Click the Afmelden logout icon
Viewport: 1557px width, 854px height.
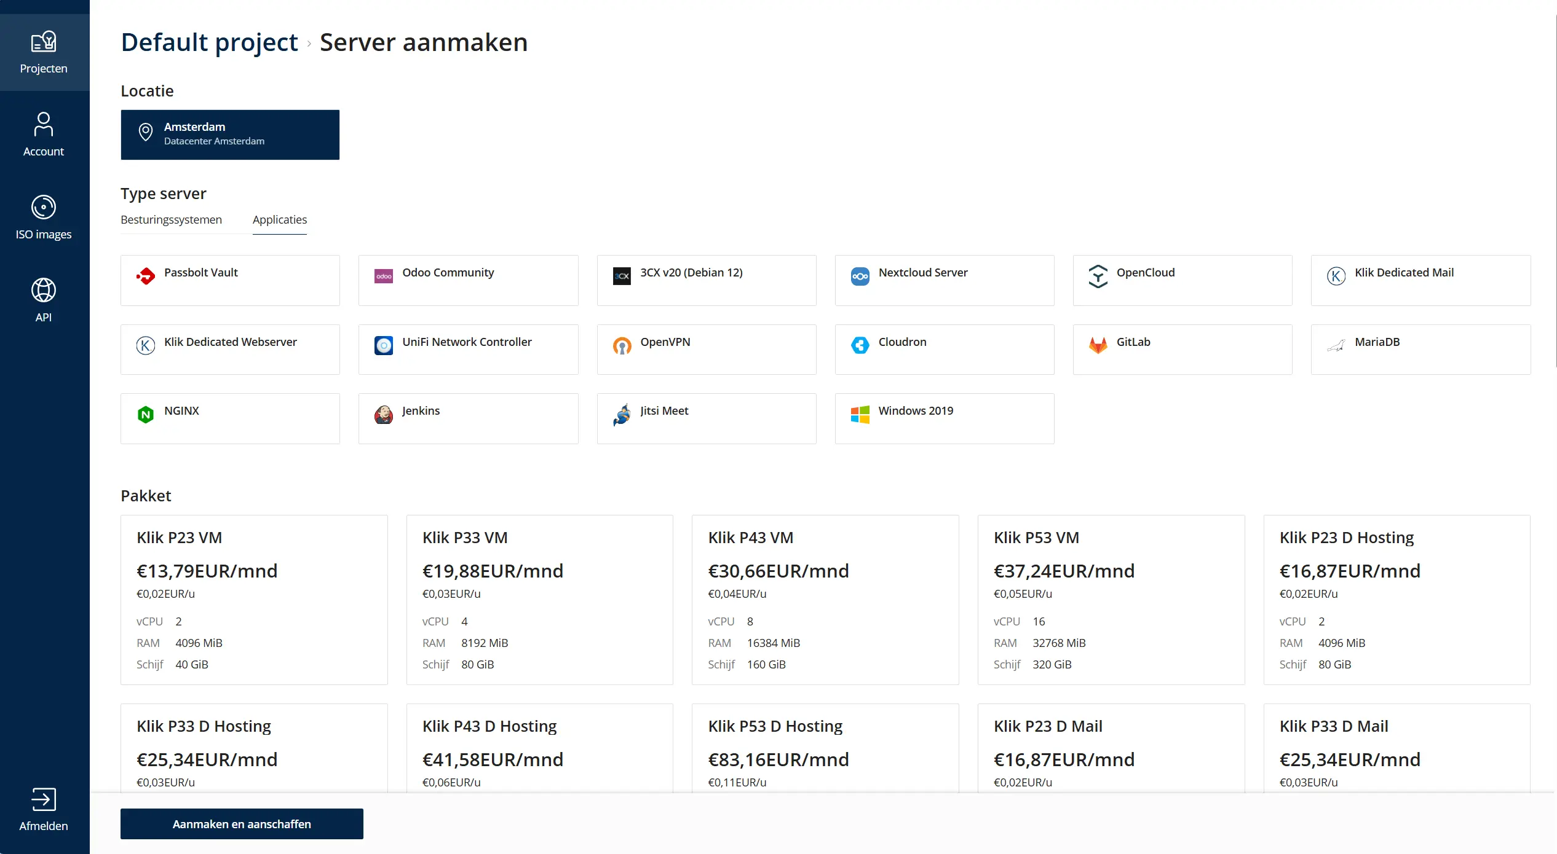pyautogui.click(x=44, y=799)
